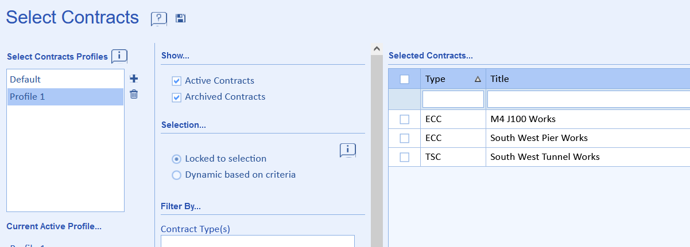Toggle Archived Contracts checkbox
The image size is (690, 247).
177,97
